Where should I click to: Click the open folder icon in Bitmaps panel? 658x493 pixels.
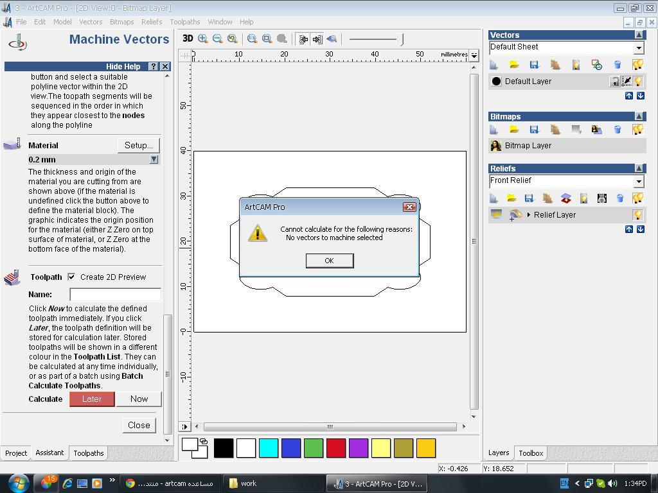coord(514,130)
